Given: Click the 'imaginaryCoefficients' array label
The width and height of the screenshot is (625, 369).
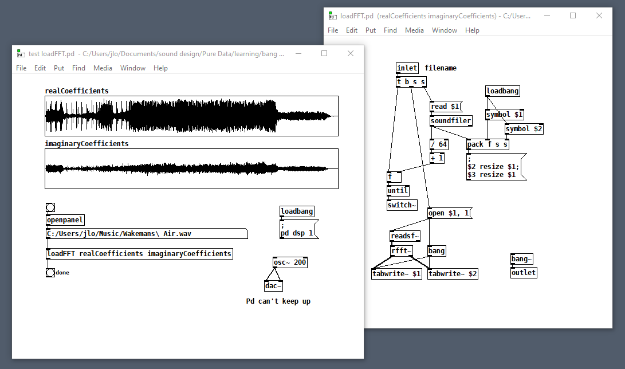Looking at the screenshot, I should point(87,143).
